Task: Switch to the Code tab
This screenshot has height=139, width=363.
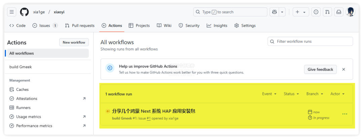Action: click(17, 25)
